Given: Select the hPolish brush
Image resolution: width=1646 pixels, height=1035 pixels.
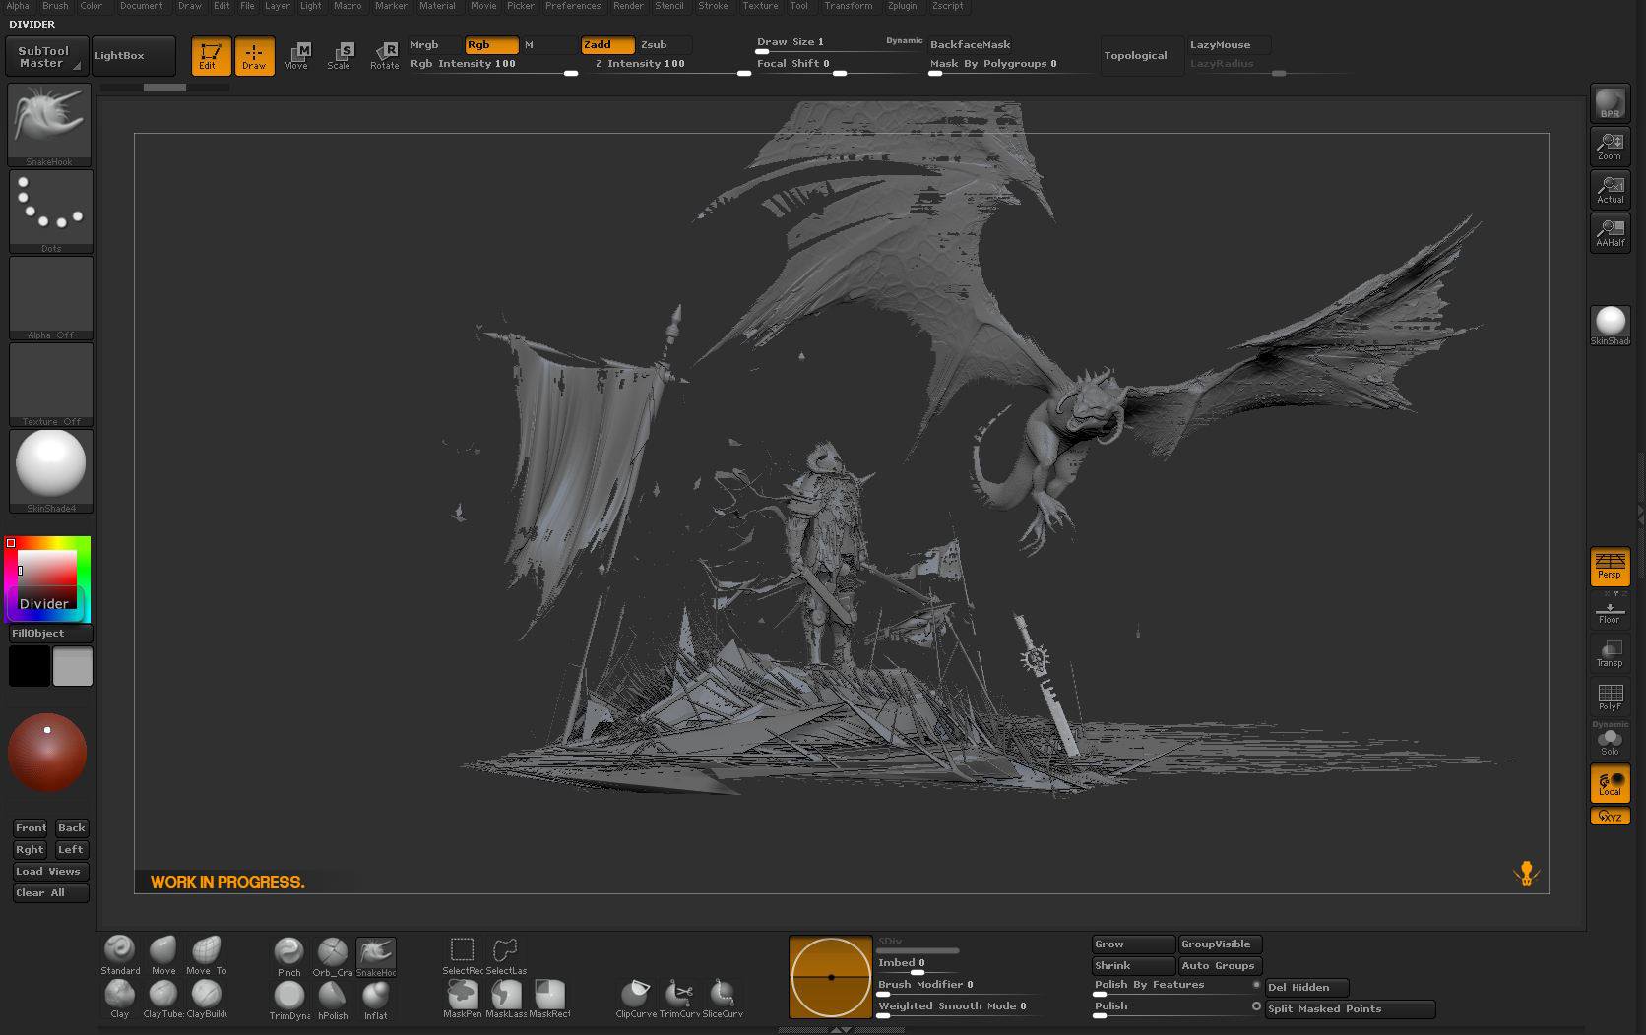Looking at the screenshot, I should 333,1000.
